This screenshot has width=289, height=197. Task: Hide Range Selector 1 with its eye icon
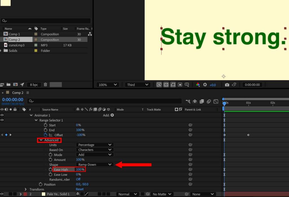tap(2, 120)
